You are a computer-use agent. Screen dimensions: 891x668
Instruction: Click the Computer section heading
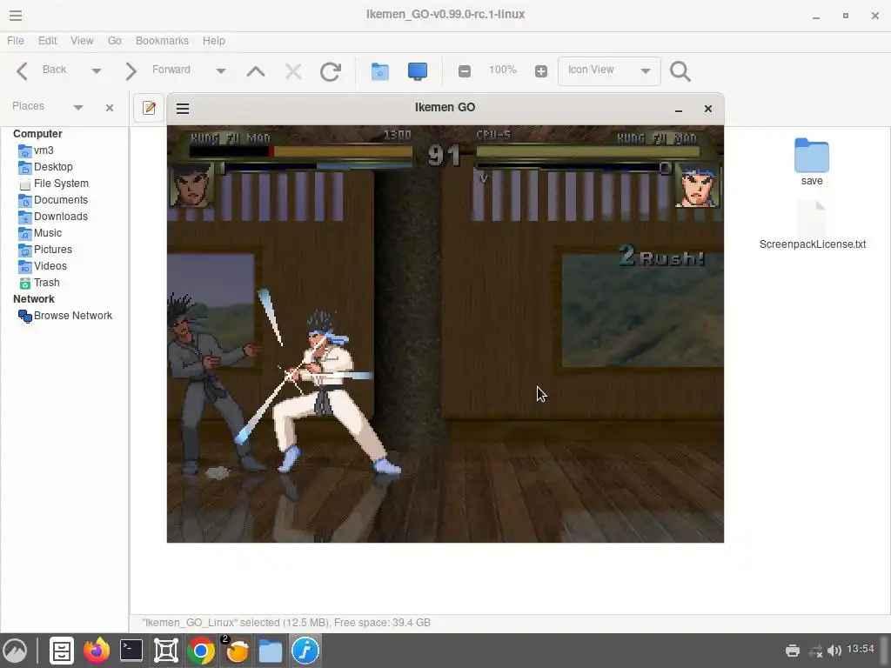pos(37,133)
